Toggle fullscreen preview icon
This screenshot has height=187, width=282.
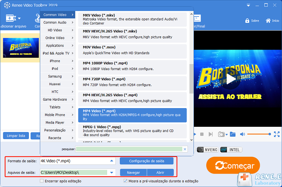click(x=277, y=134)
